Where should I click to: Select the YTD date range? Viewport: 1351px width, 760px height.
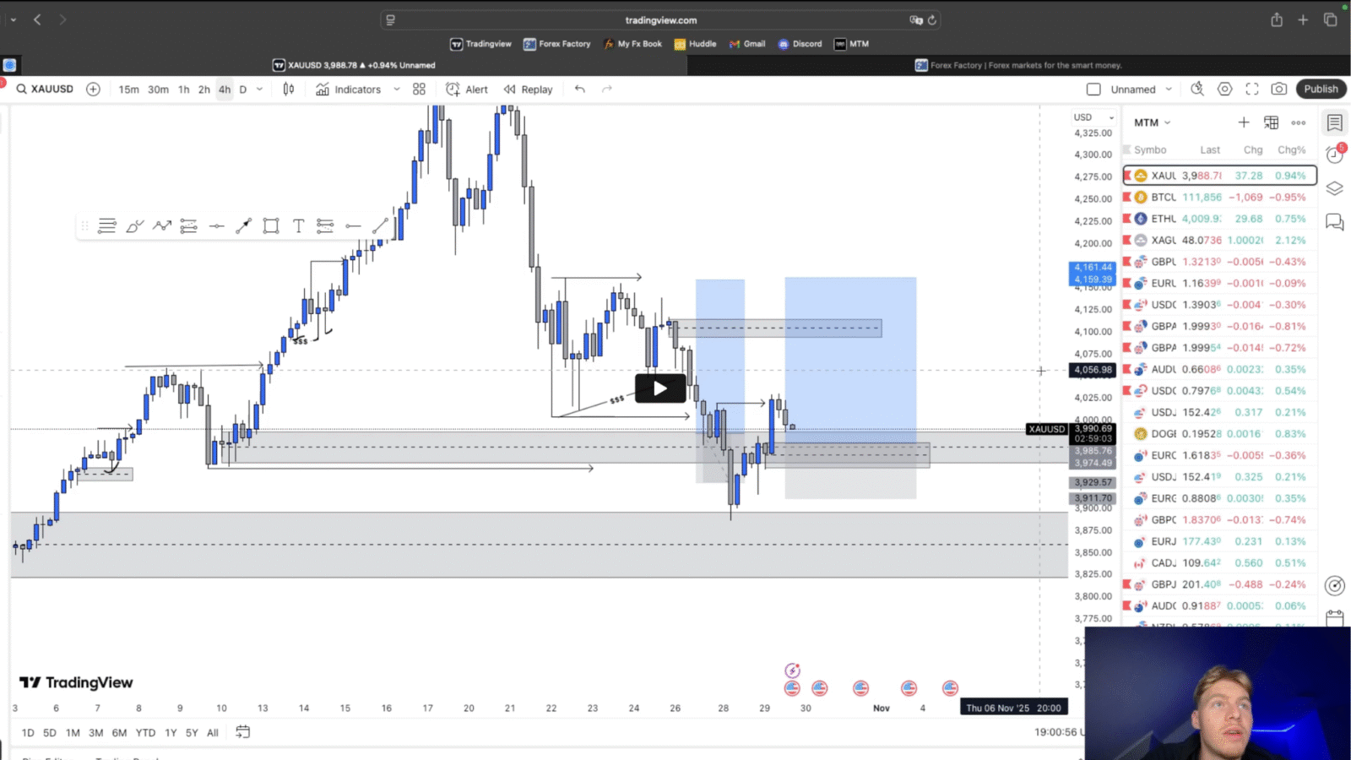click(145, 733)
